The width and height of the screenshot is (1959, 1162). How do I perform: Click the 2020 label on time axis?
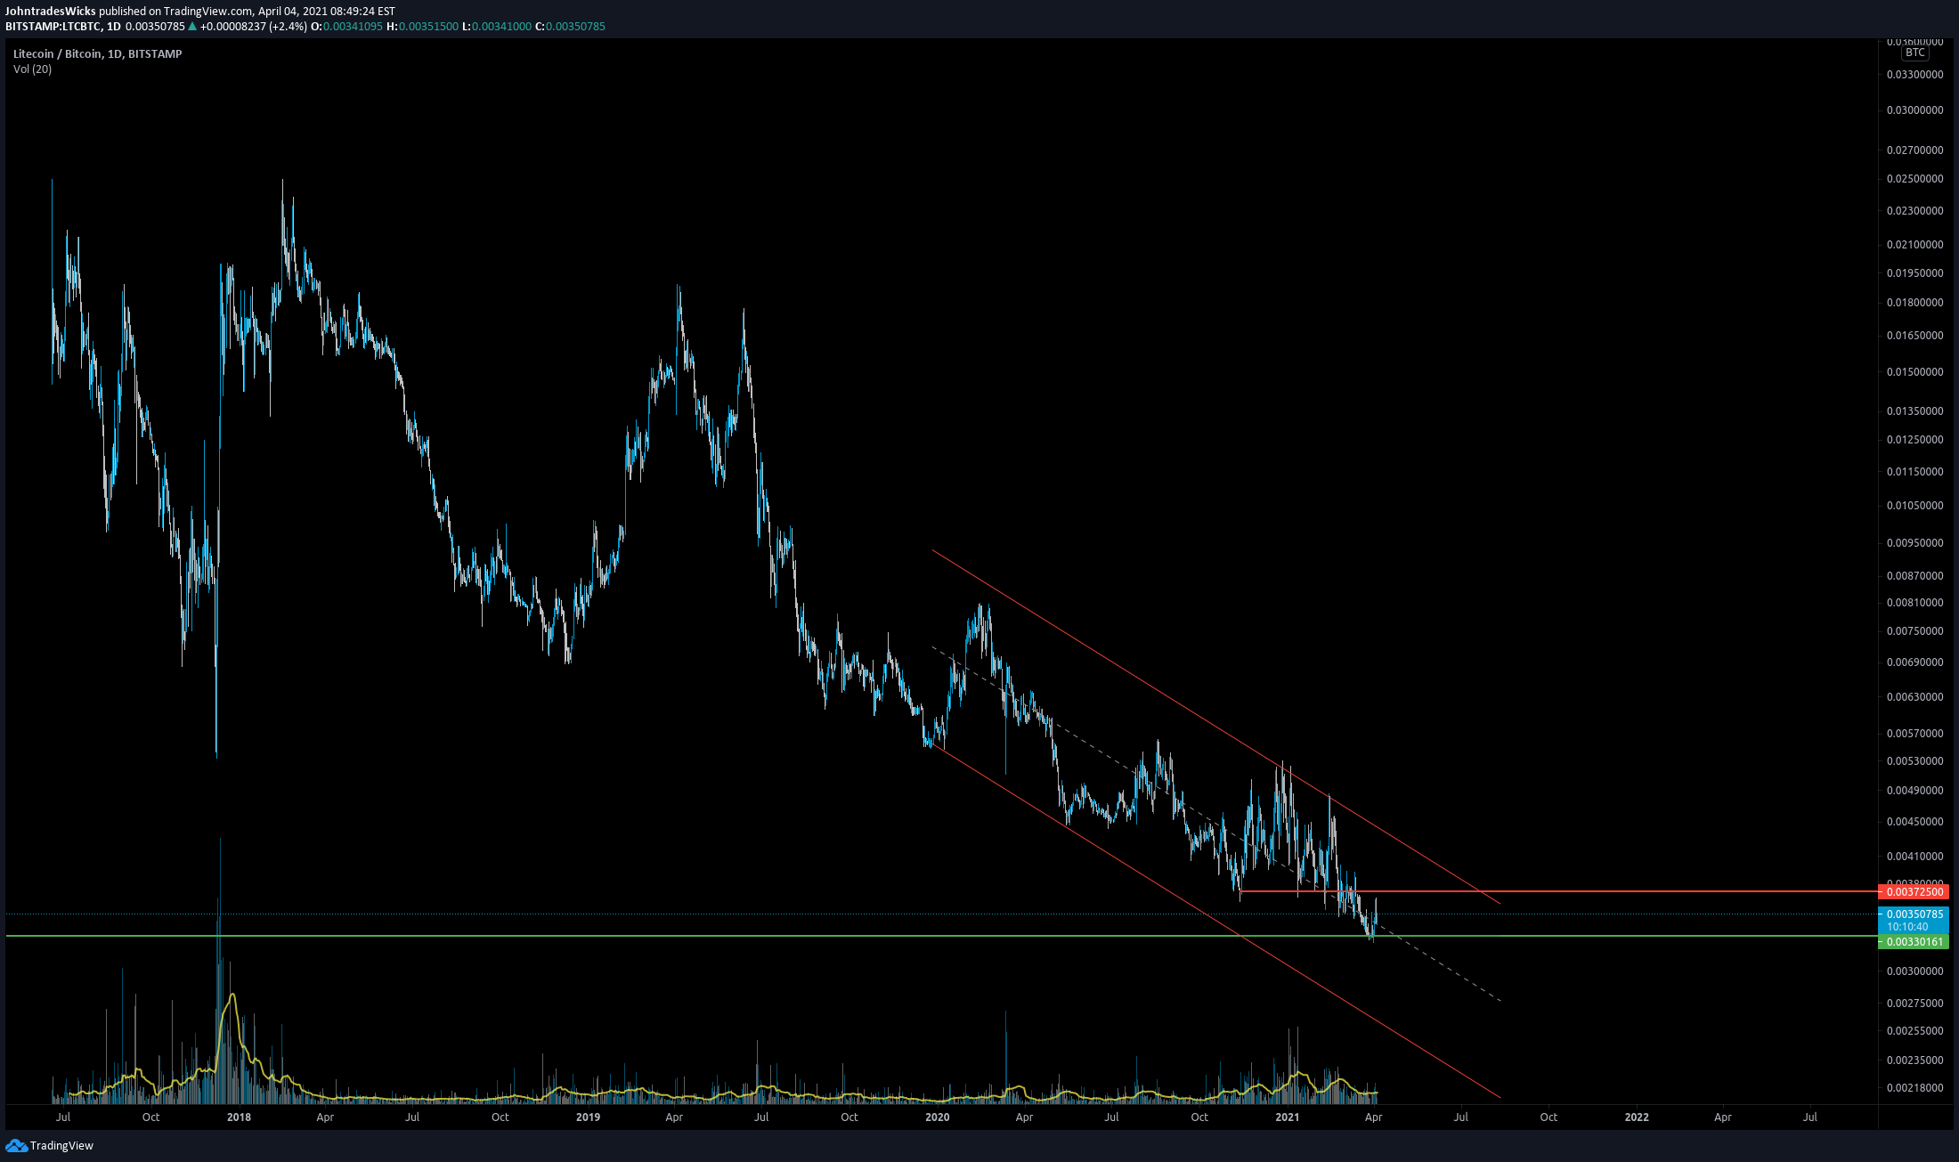pos(937,1117)
